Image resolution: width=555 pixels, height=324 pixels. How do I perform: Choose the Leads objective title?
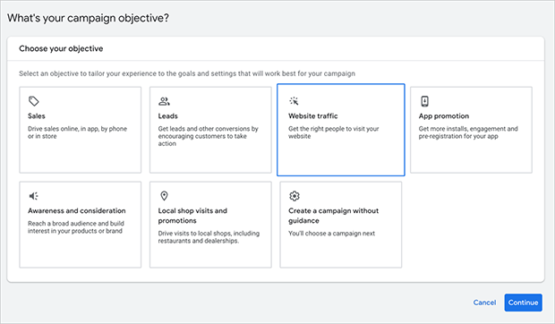pyautogui.click(x=167, y=116)
